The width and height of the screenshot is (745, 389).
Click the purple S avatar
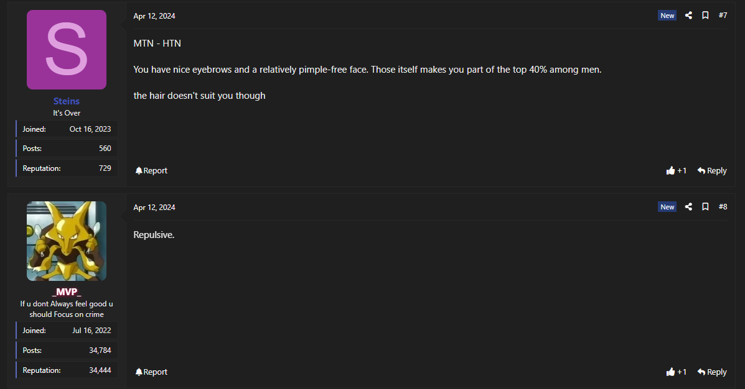67,50
